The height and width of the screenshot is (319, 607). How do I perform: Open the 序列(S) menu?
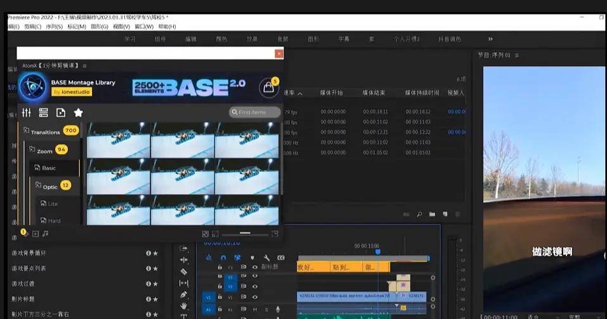coord(54,27)
